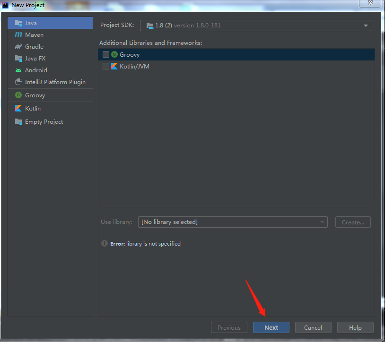
Task: Select the Maven project type
Action: [50, 35]
